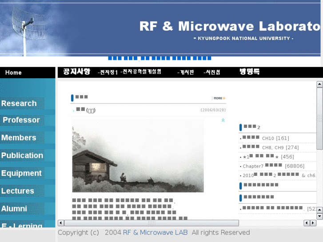The height and width of the screenshot is (242, 323).
Task: Open the -게시판 board link
Action: pyautogui.click(x=186, y=72)
